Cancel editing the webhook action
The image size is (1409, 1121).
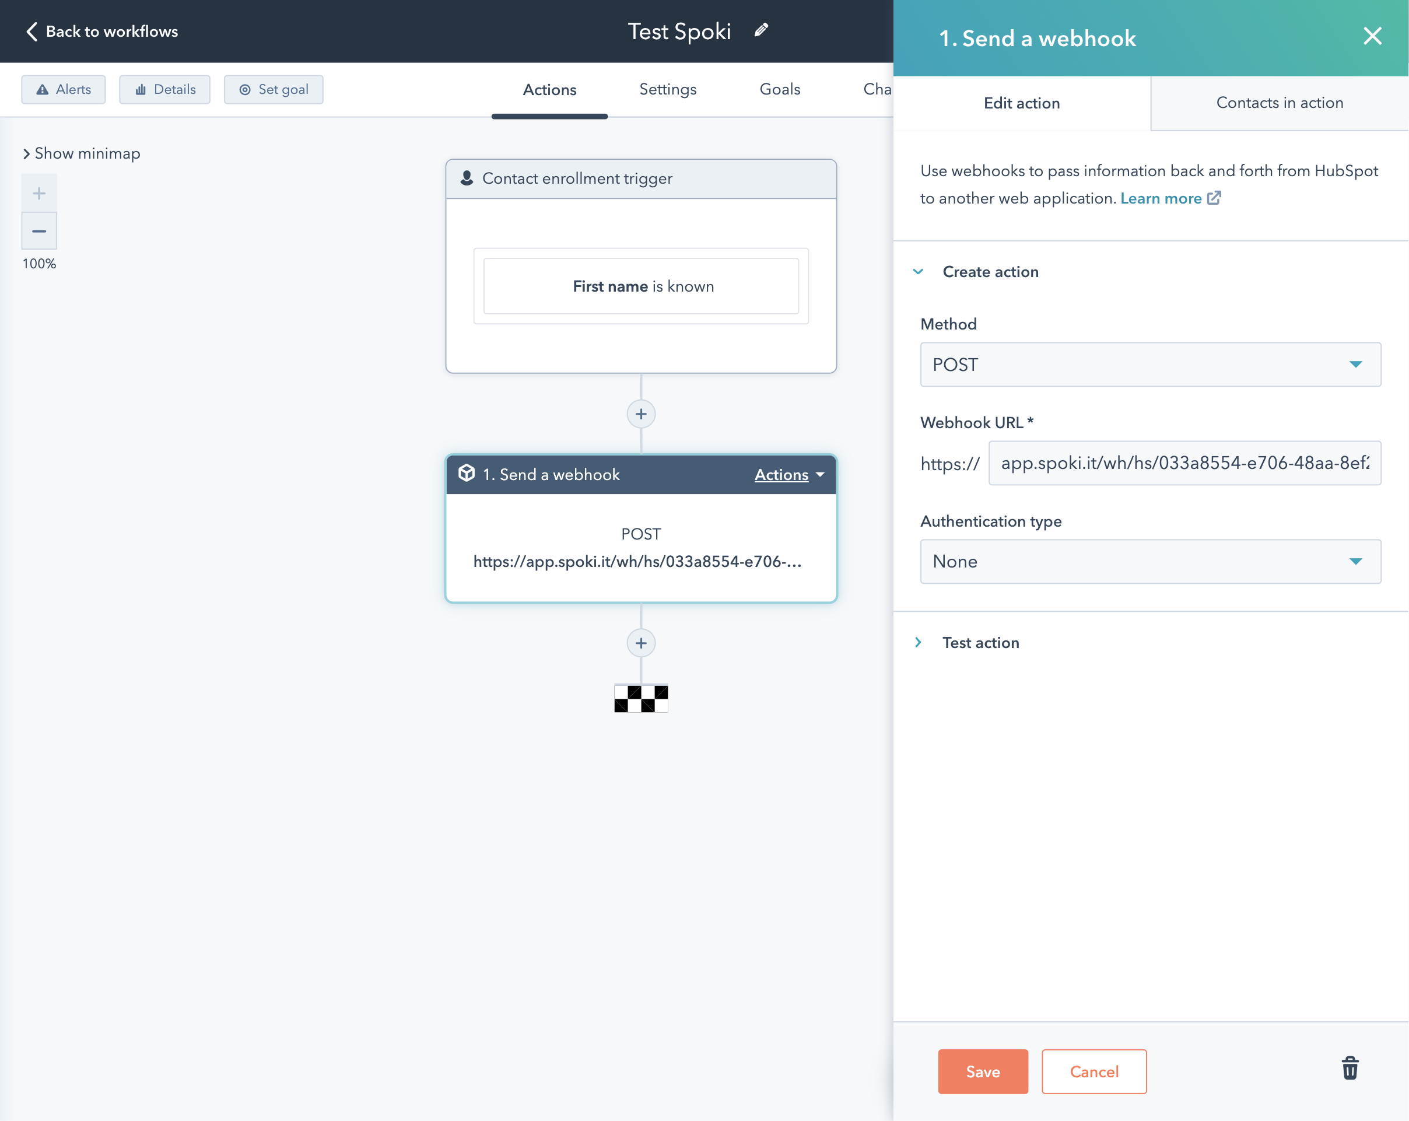1094,1071
